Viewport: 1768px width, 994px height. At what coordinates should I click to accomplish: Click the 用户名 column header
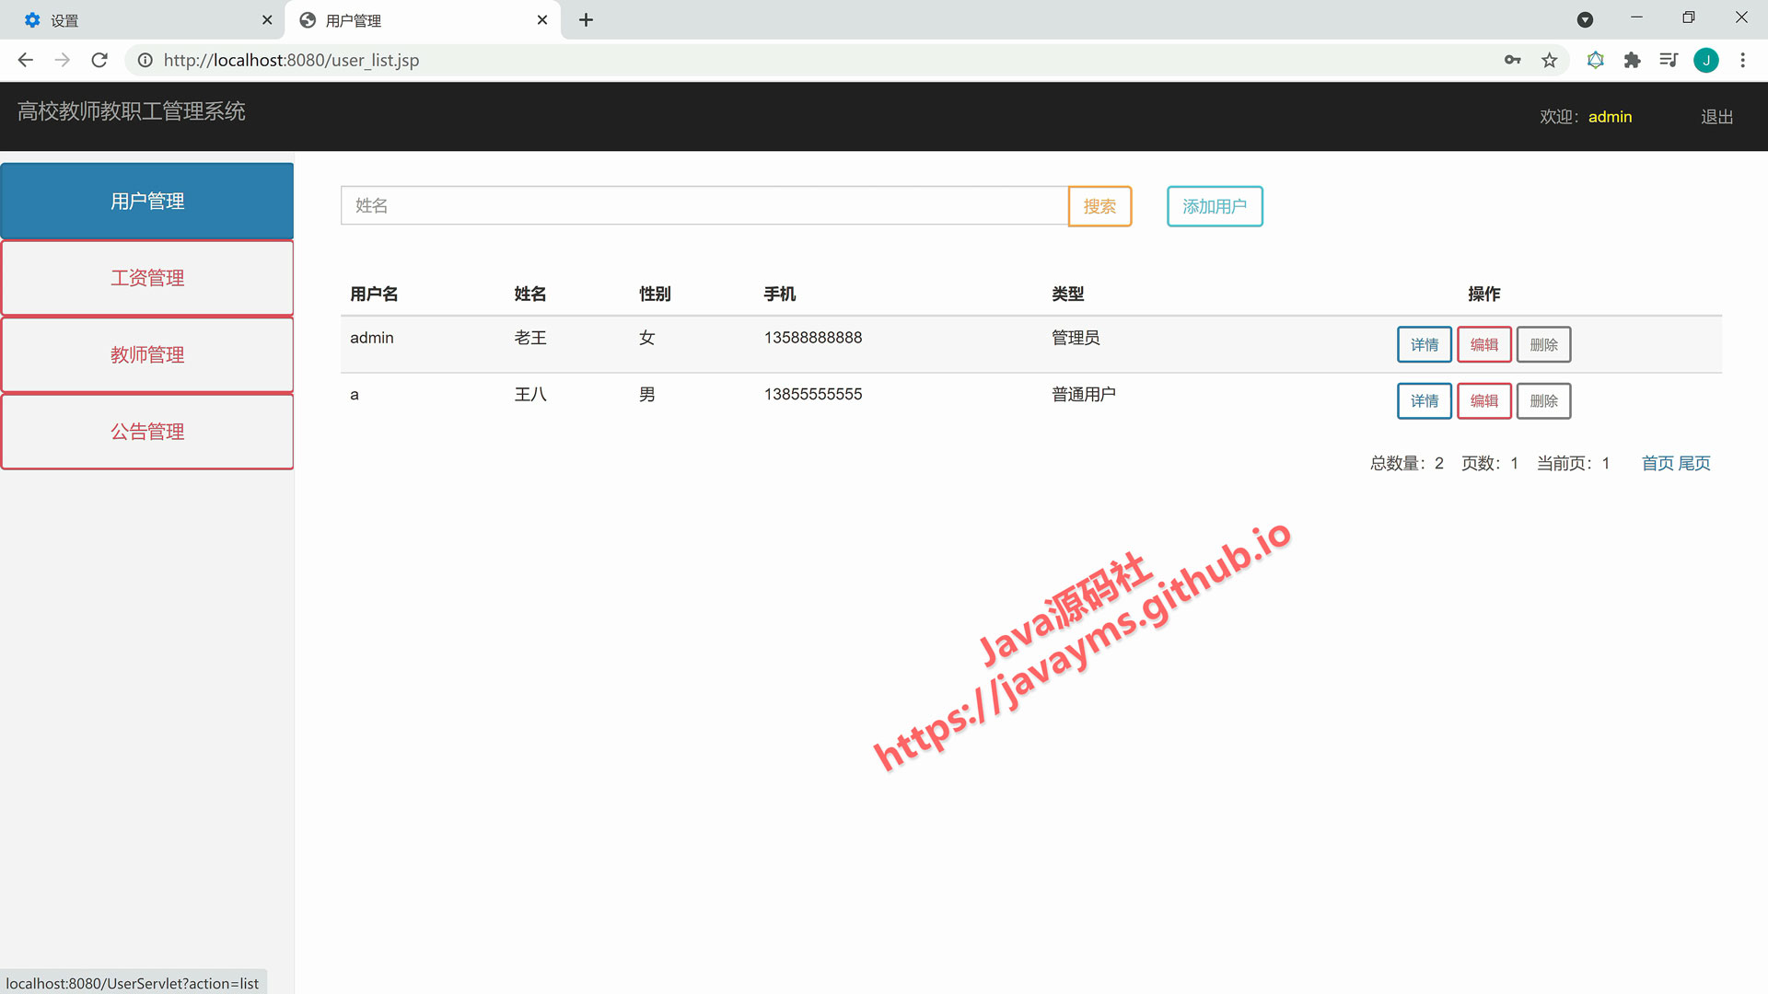tap(374, 294)
